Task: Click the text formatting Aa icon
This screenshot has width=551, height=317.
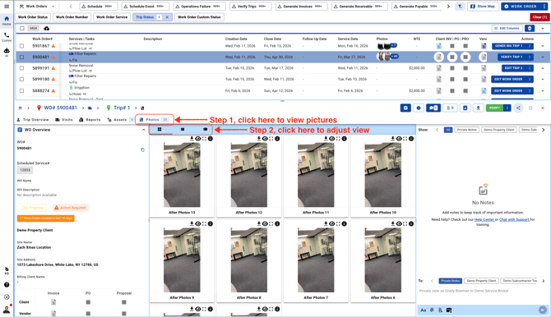Action: coord(423,310)
